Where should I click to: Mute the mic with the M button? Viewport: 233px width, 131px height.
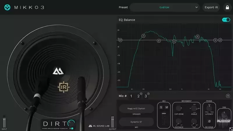point(167,107)
